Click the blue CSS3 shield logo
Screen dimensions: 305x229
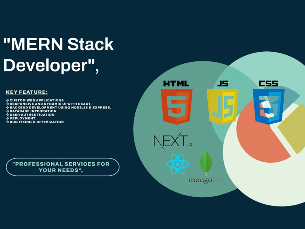(x=269, y=107)
